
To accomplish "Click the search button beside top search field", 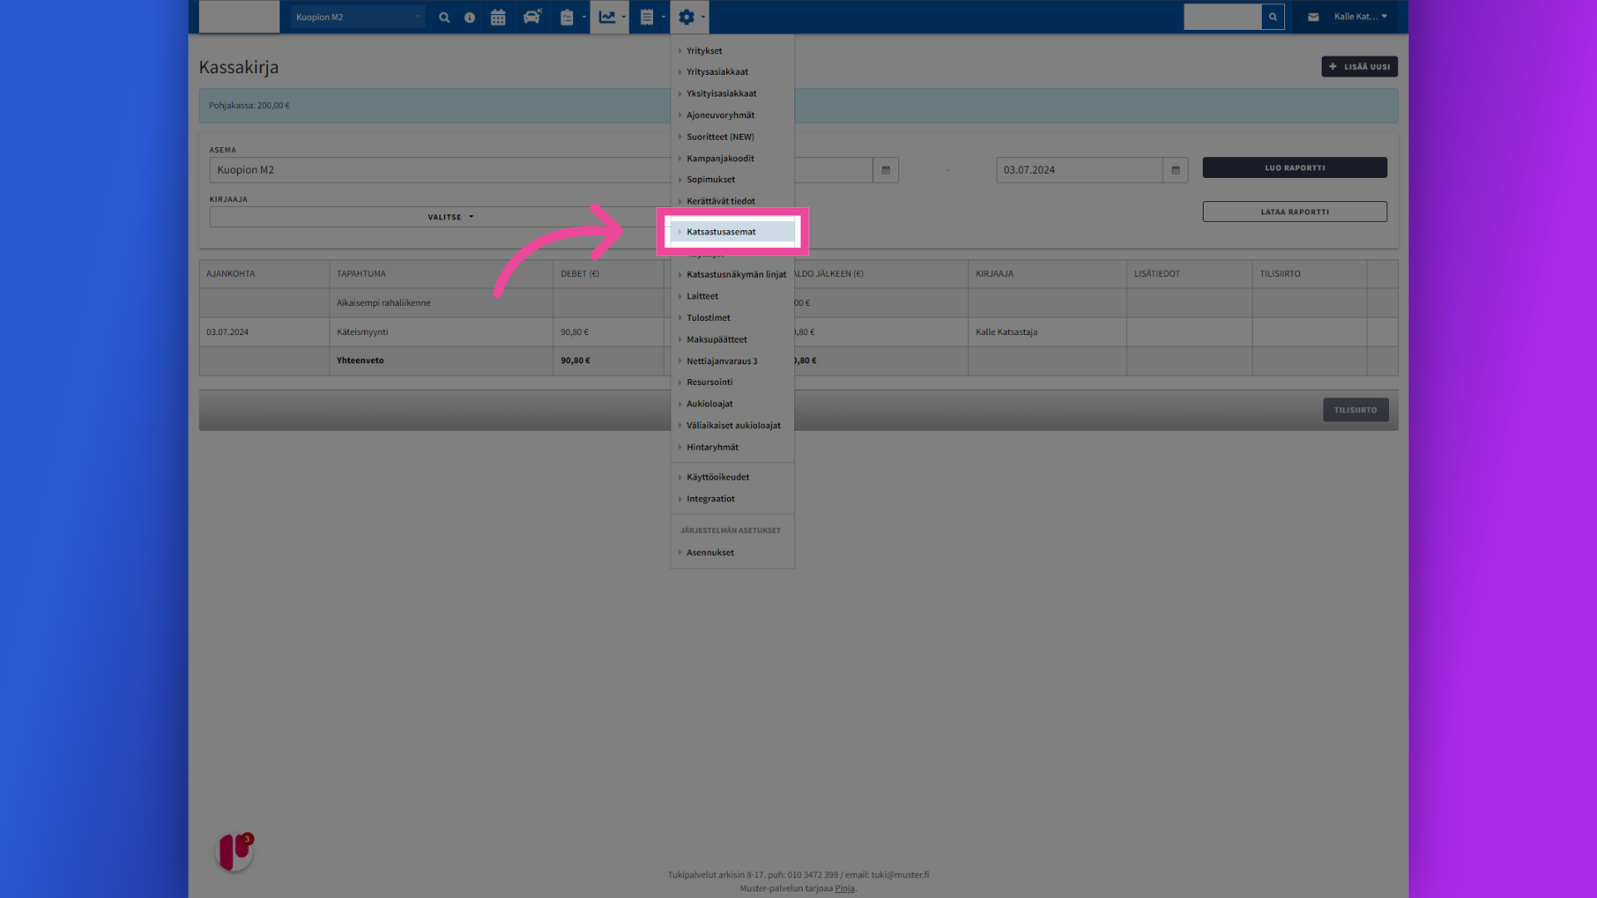I will pos(1273,17).
